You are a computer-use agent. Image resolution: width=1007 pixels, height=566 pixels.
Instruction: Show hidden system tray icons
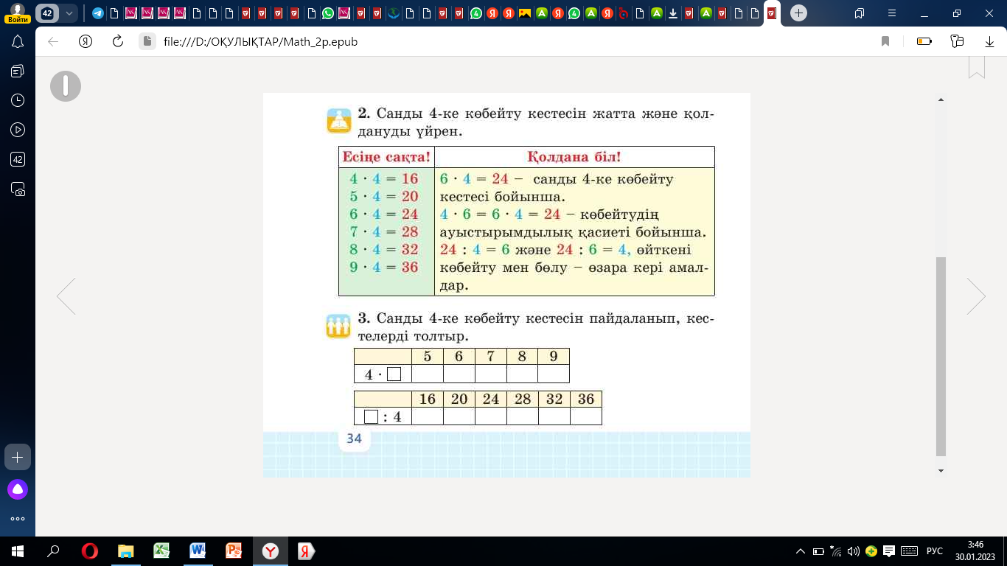tap(801, 551)
